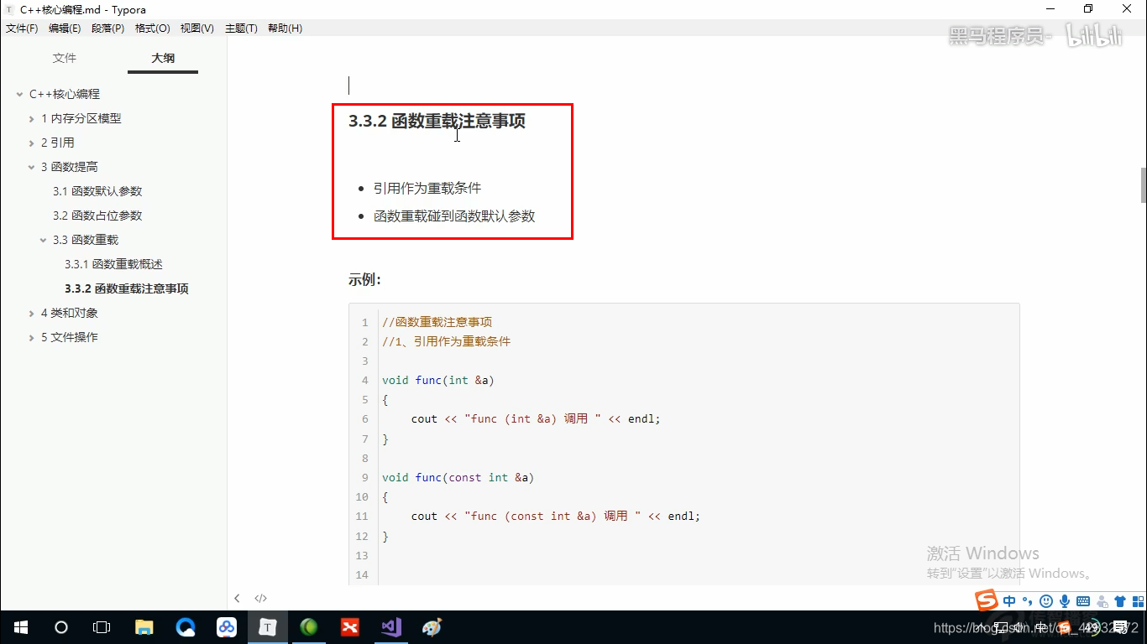
Task: Open the 帮助(H) menu
Action: [285, 29]
